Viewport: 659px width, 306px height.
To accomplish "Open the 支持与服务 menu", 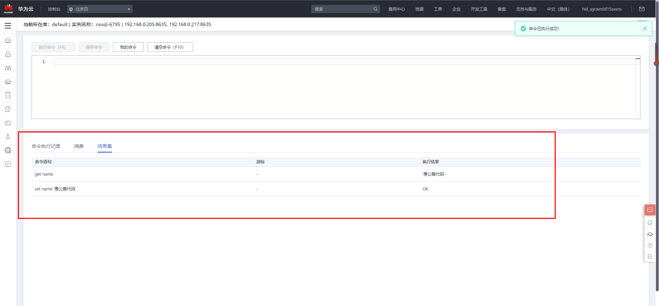I will click(x=527, y=9).
